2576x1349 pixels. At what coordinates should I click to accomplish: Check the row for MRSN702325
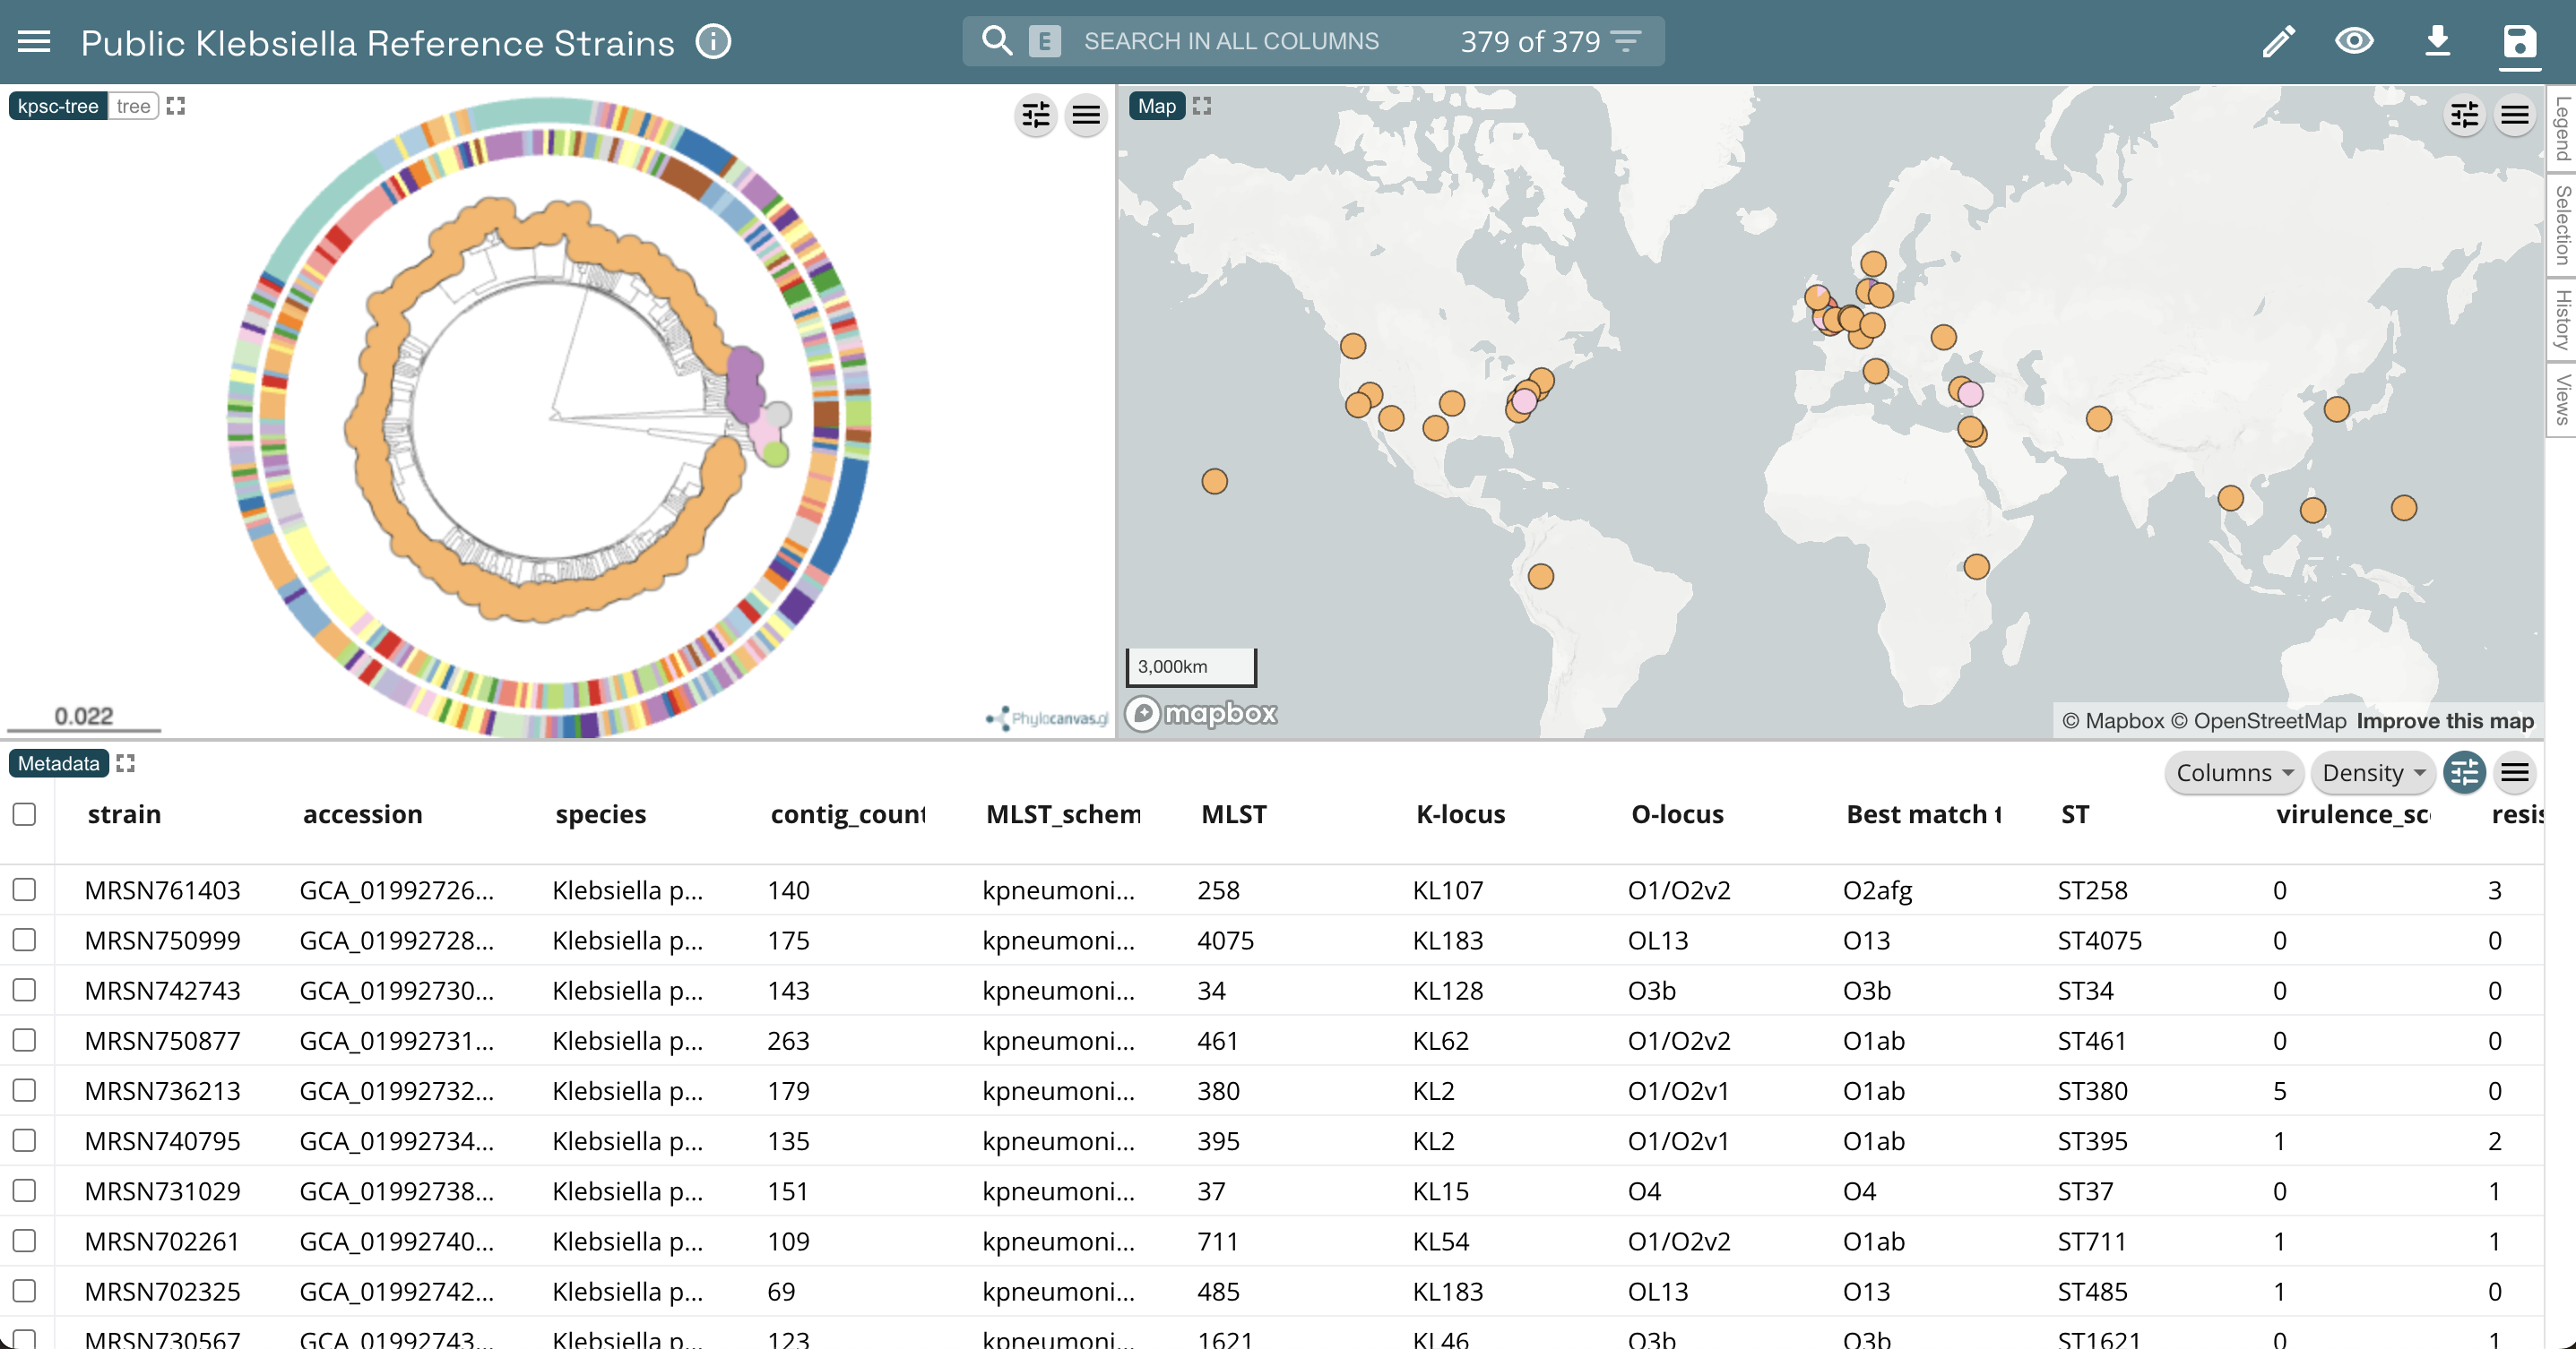coord(25,1291)
